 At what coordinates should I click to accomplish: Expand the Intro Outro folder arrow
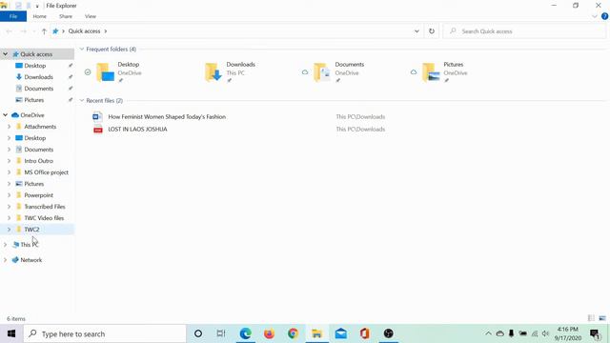click(x=9, y=161)
